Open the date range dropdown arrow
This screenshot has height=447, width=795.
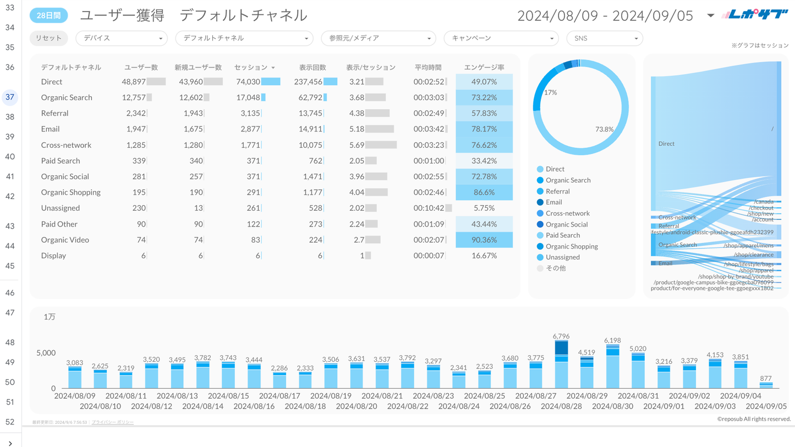tap(710, 15)
